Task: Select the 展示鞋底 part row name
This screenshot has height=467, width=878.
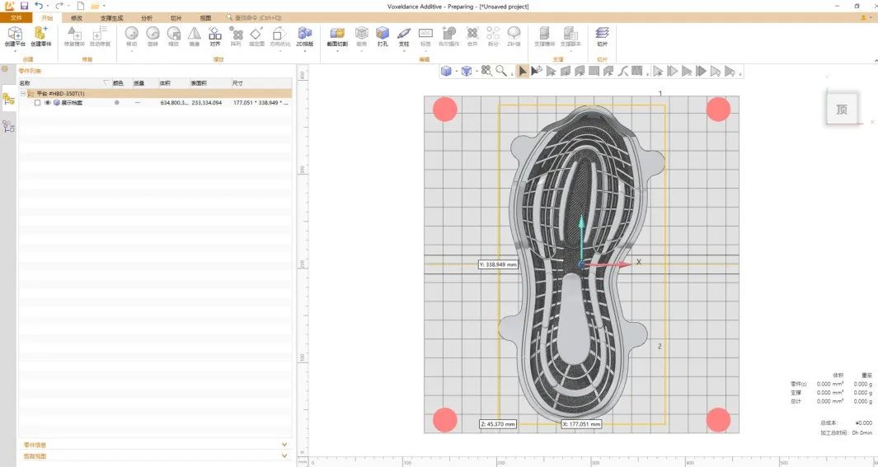Action: point(72,103)
